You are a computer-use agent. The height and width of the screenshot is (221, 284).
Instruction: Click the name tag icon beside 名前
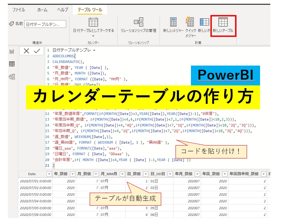[x=11, y=24]
